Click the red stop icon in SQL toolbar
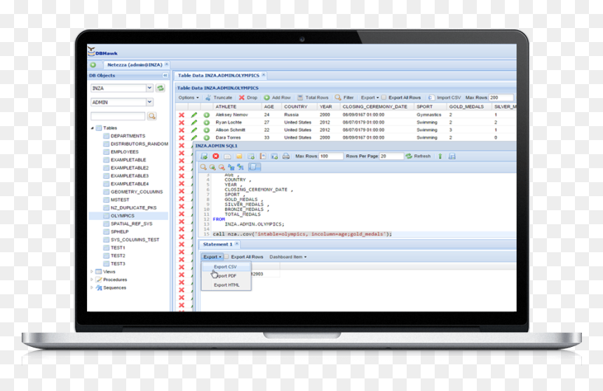The width and height of the screenshot is (603, 391). [x=216, y=156]
